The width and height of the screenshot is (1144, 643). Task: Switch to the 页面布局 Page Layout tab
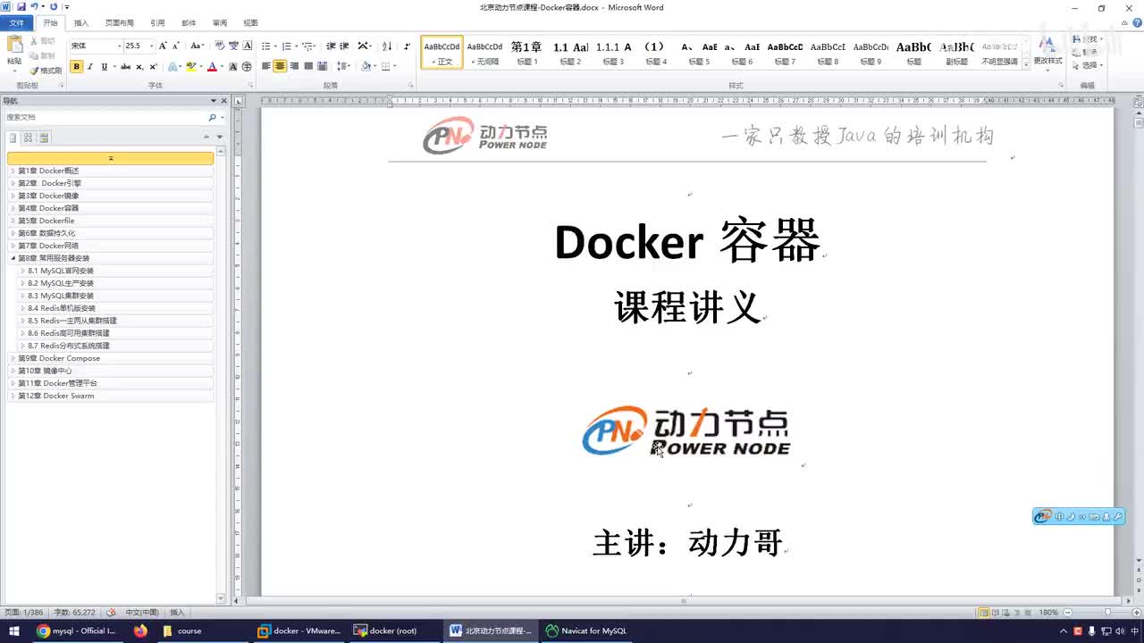[119, 22]
